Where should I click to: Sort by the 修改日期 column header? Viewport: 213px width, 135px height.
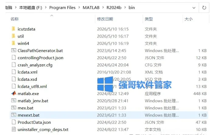pos(105,19)
